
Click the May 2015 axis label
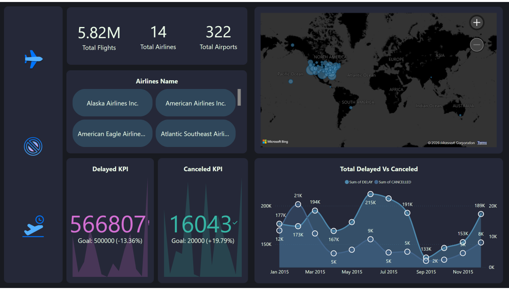coord(352,272)
